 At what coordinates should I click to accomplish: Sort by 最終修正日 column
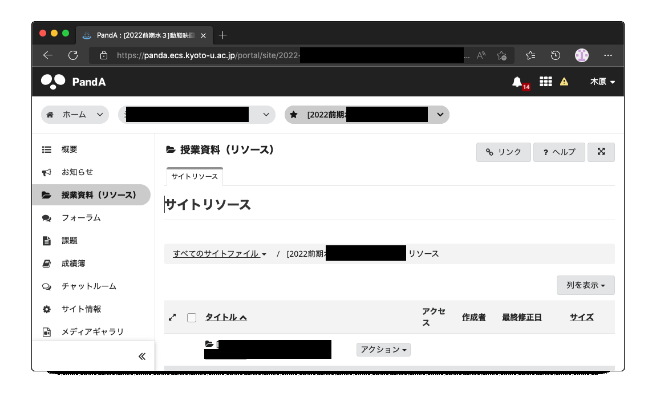(522, 317)
